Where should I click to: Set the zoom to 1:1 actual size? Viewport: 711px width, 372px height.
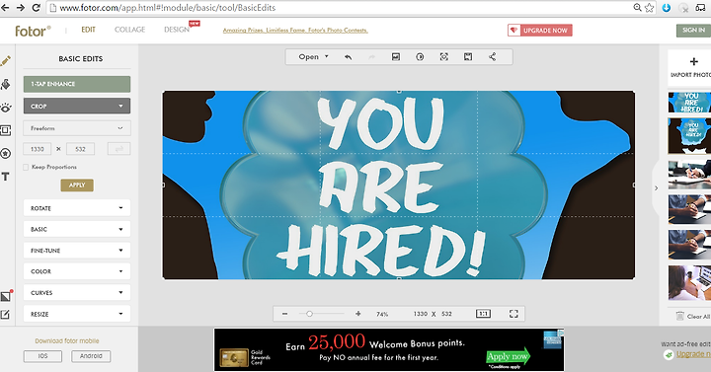tap(483, 314)
